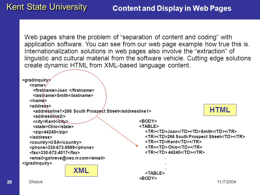Click the <zip>44240 line

coord(50,132)
